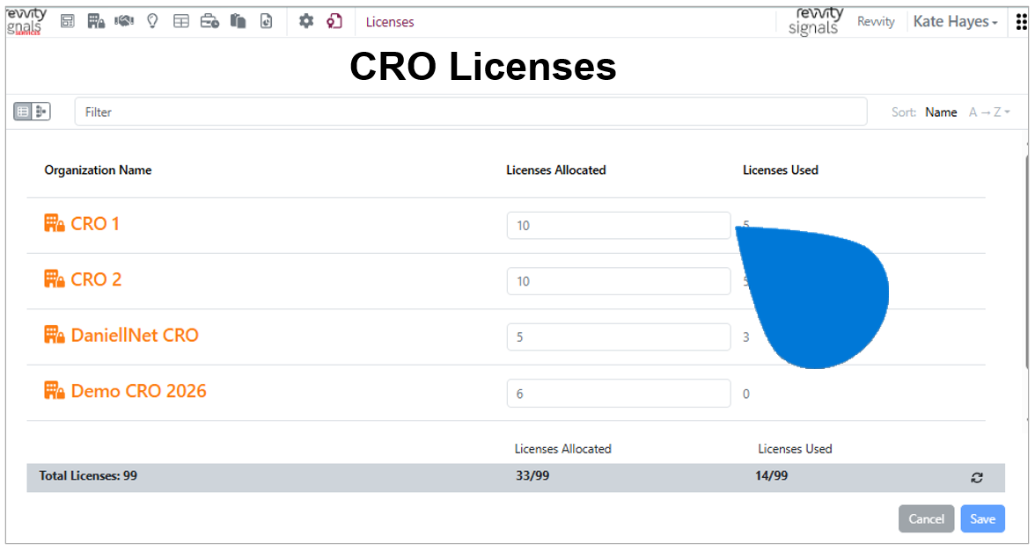Open the organizations building-lock icon in toolbar
Viewport: 1035px width, 550px height.
tap(97, 21)
